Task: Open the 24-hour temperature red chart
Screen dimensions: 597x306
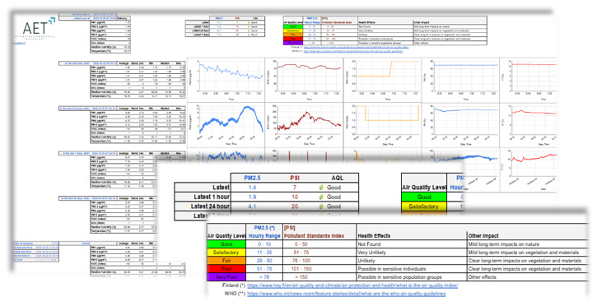Action: (x=529, y=125)
